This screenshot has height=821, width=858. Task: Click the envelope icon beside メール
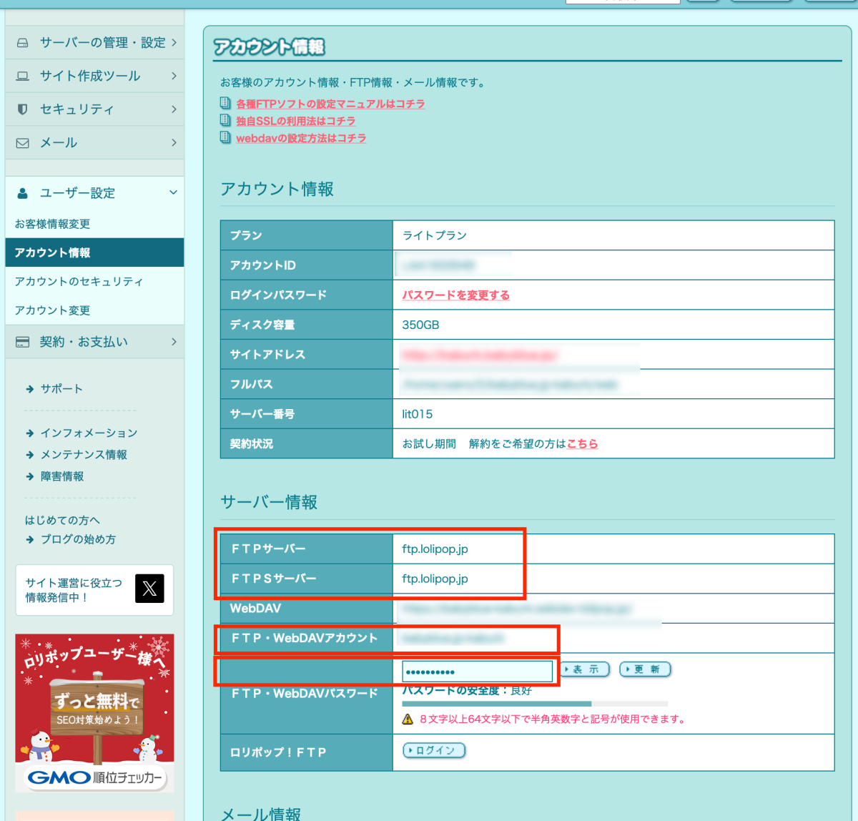coord(23,143)
